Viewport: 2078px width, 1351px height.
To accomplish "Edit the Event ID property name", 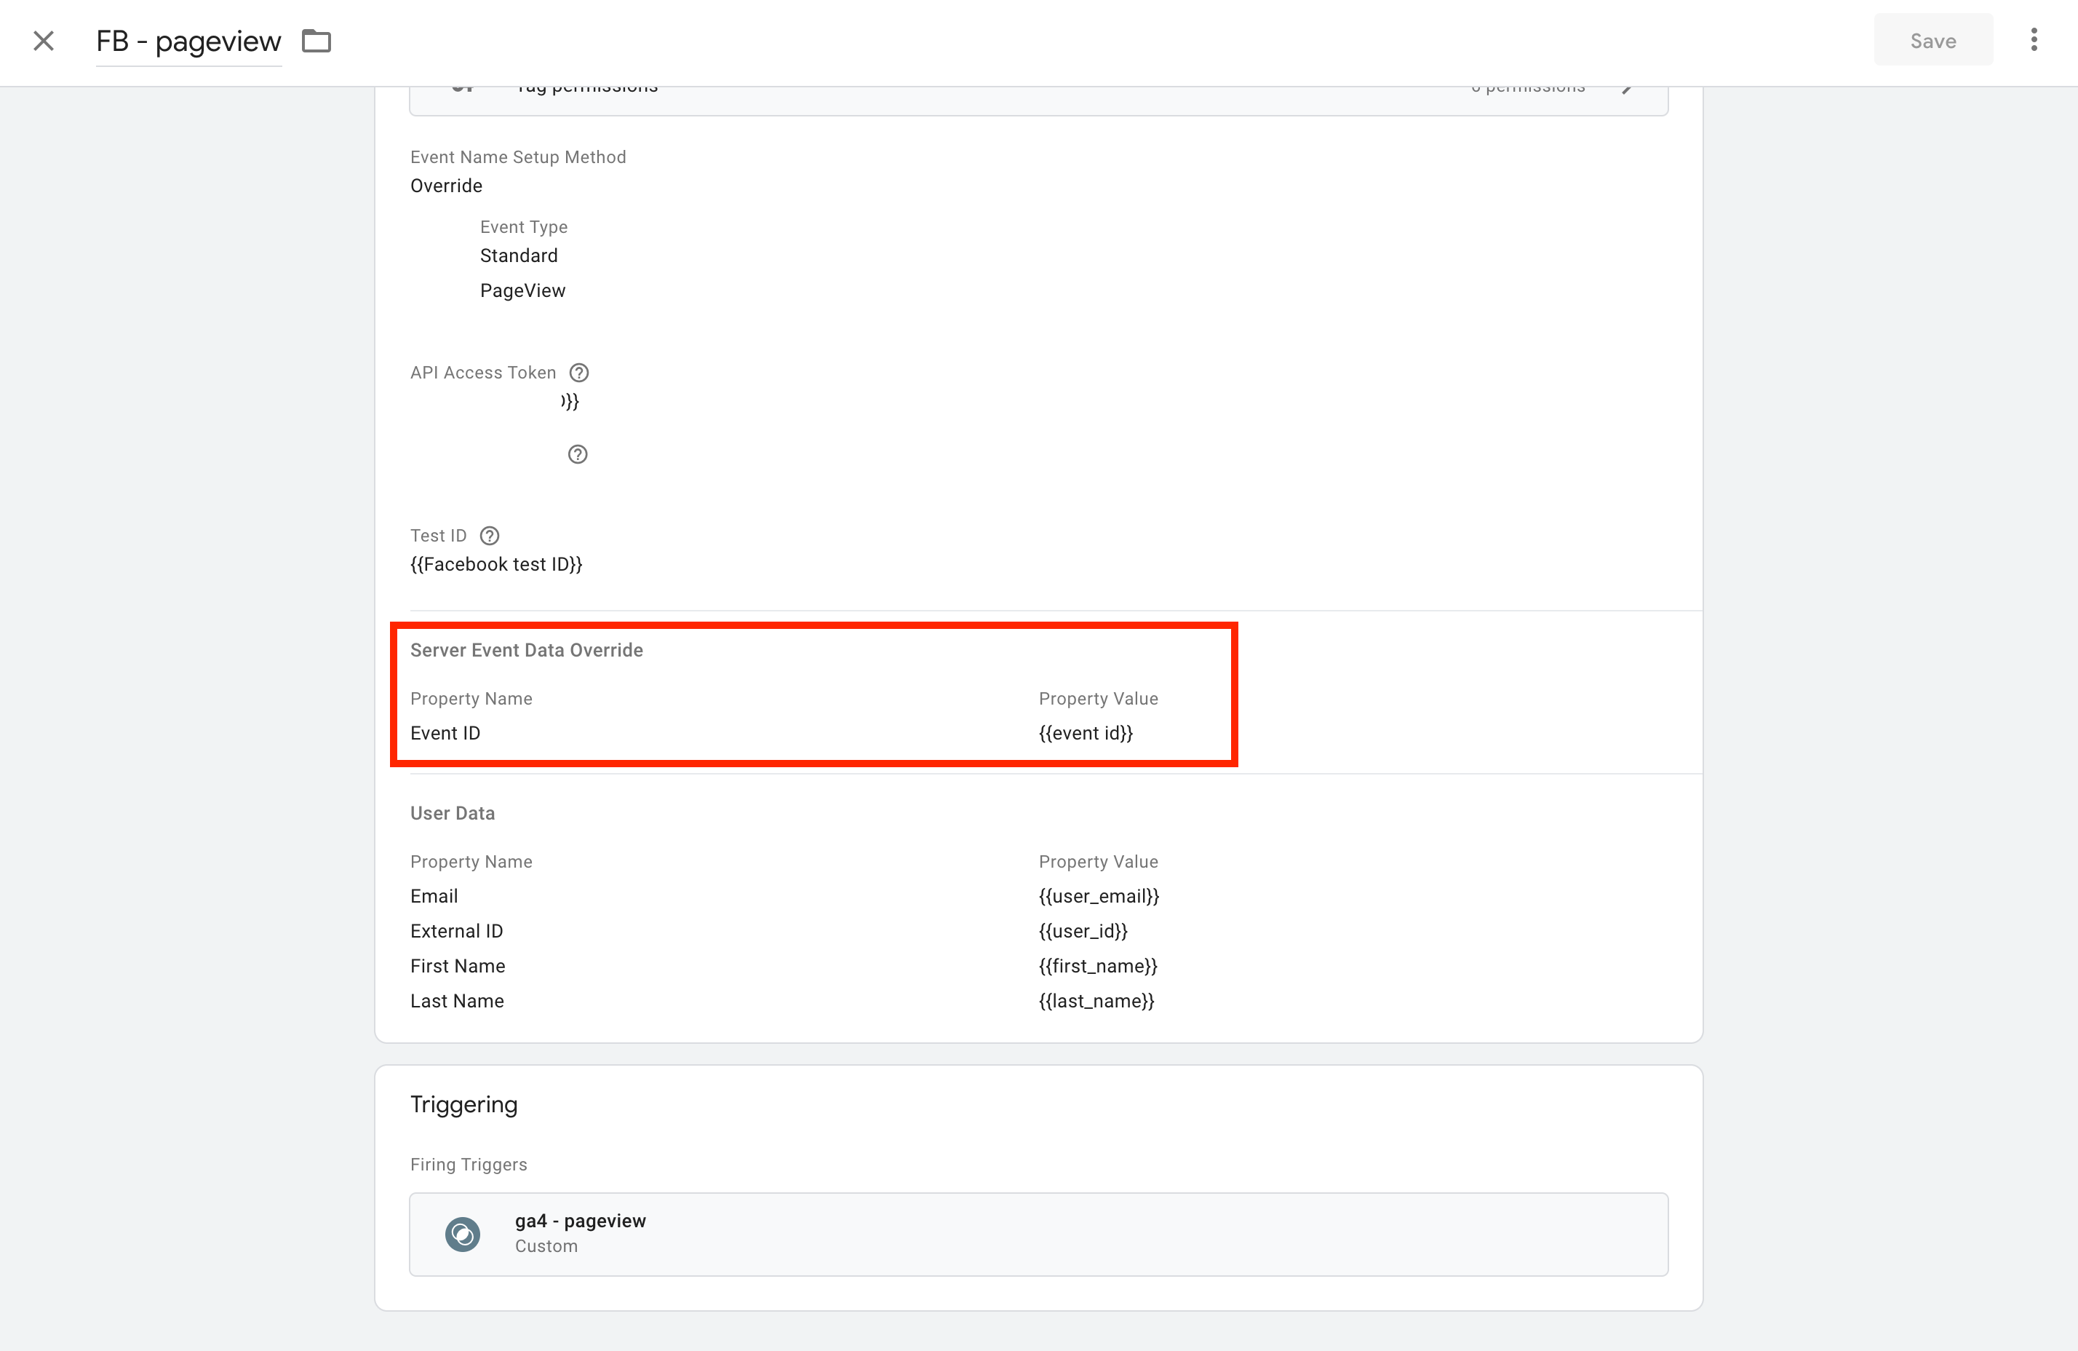I will pos(445,733).
